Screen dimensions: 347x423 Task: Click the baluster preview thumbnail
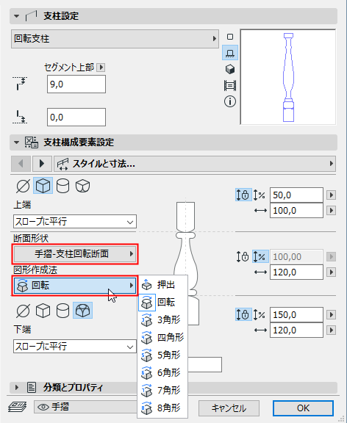click(x=288, y=77)
